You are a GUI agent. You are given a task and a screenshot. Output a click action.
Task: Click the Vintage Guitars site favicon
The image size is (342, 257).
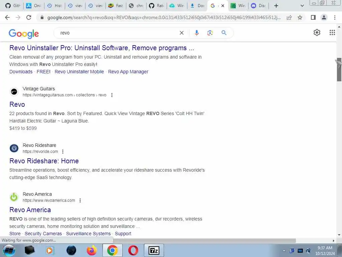point(14,92)
